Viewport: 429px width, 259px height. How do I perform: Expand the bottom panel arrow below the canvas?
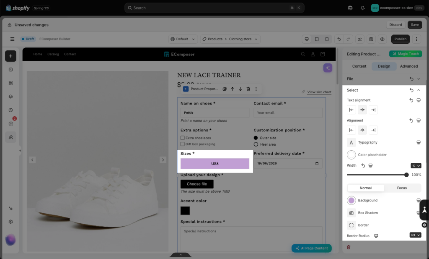pyautogui.click(x=181, y=255)
